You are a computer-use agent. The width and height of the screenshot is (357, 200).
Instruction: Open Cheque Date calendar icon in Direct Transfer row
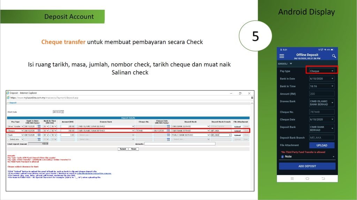(168, 126)
